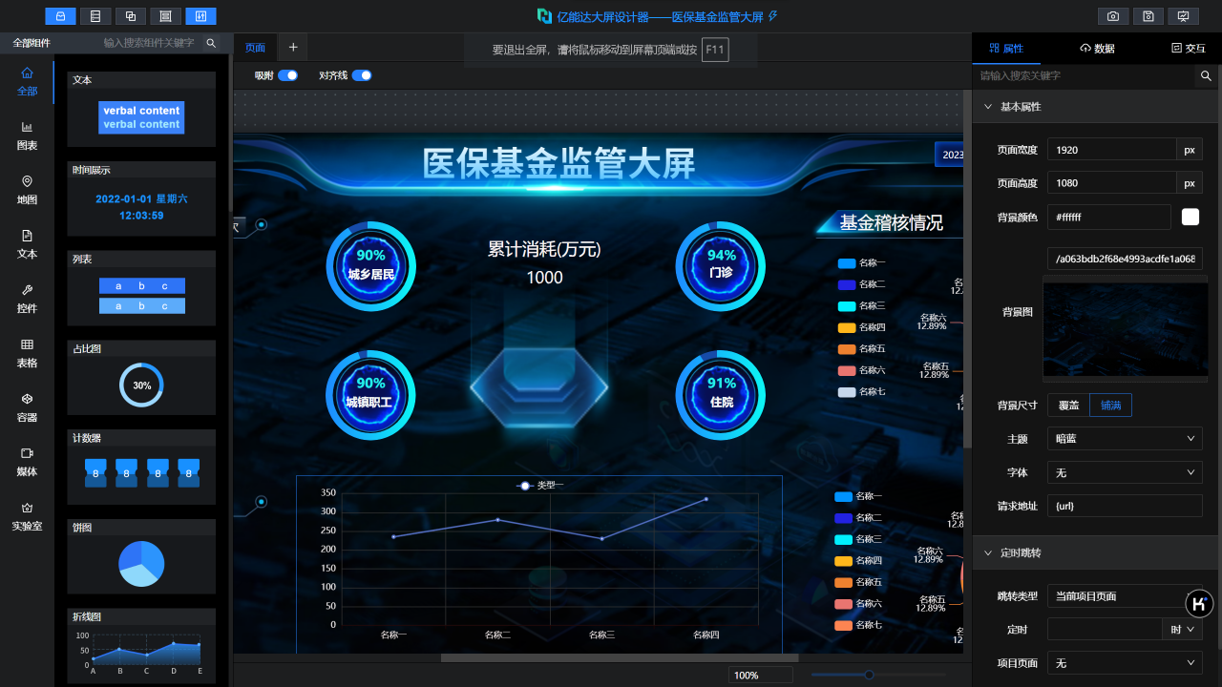Switch to the 交互 interaction tab

pos(1189,48)
